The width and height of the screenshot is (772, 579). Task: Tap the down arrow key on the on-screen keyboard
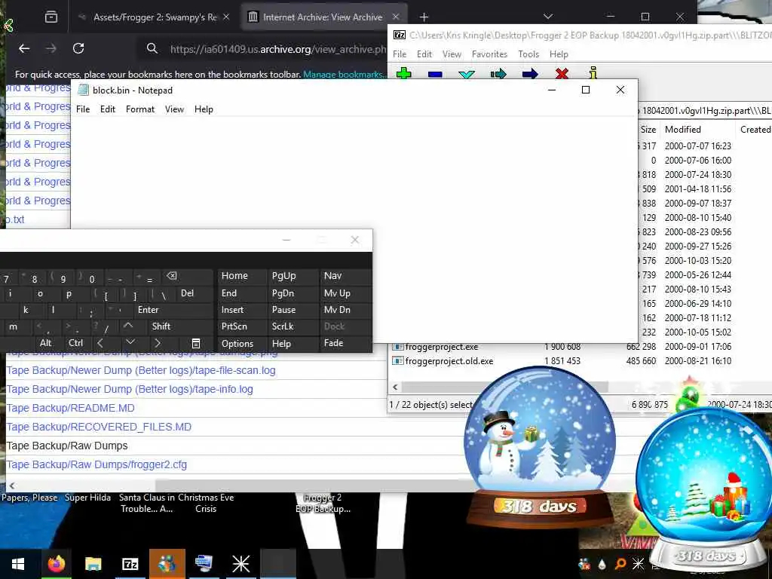click(130, 343)
